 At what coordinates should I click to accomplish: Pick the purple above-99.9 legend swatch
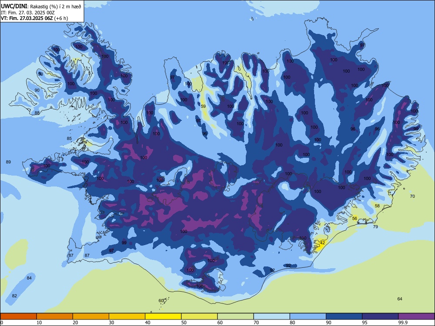[416, 316]
